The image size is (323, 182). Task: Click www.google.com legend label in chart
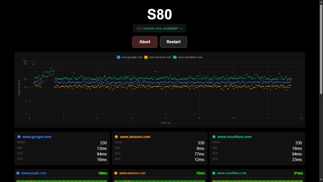132,57
